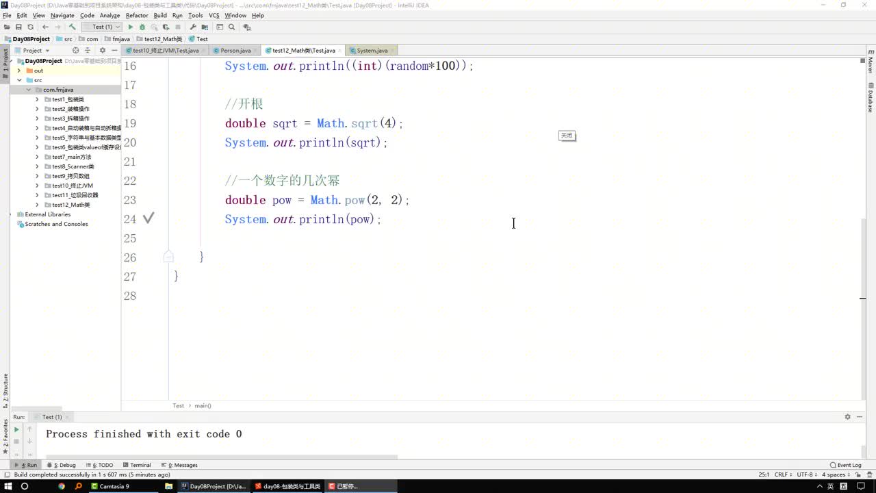Collapse the com.fmjava package

(29, 90)
